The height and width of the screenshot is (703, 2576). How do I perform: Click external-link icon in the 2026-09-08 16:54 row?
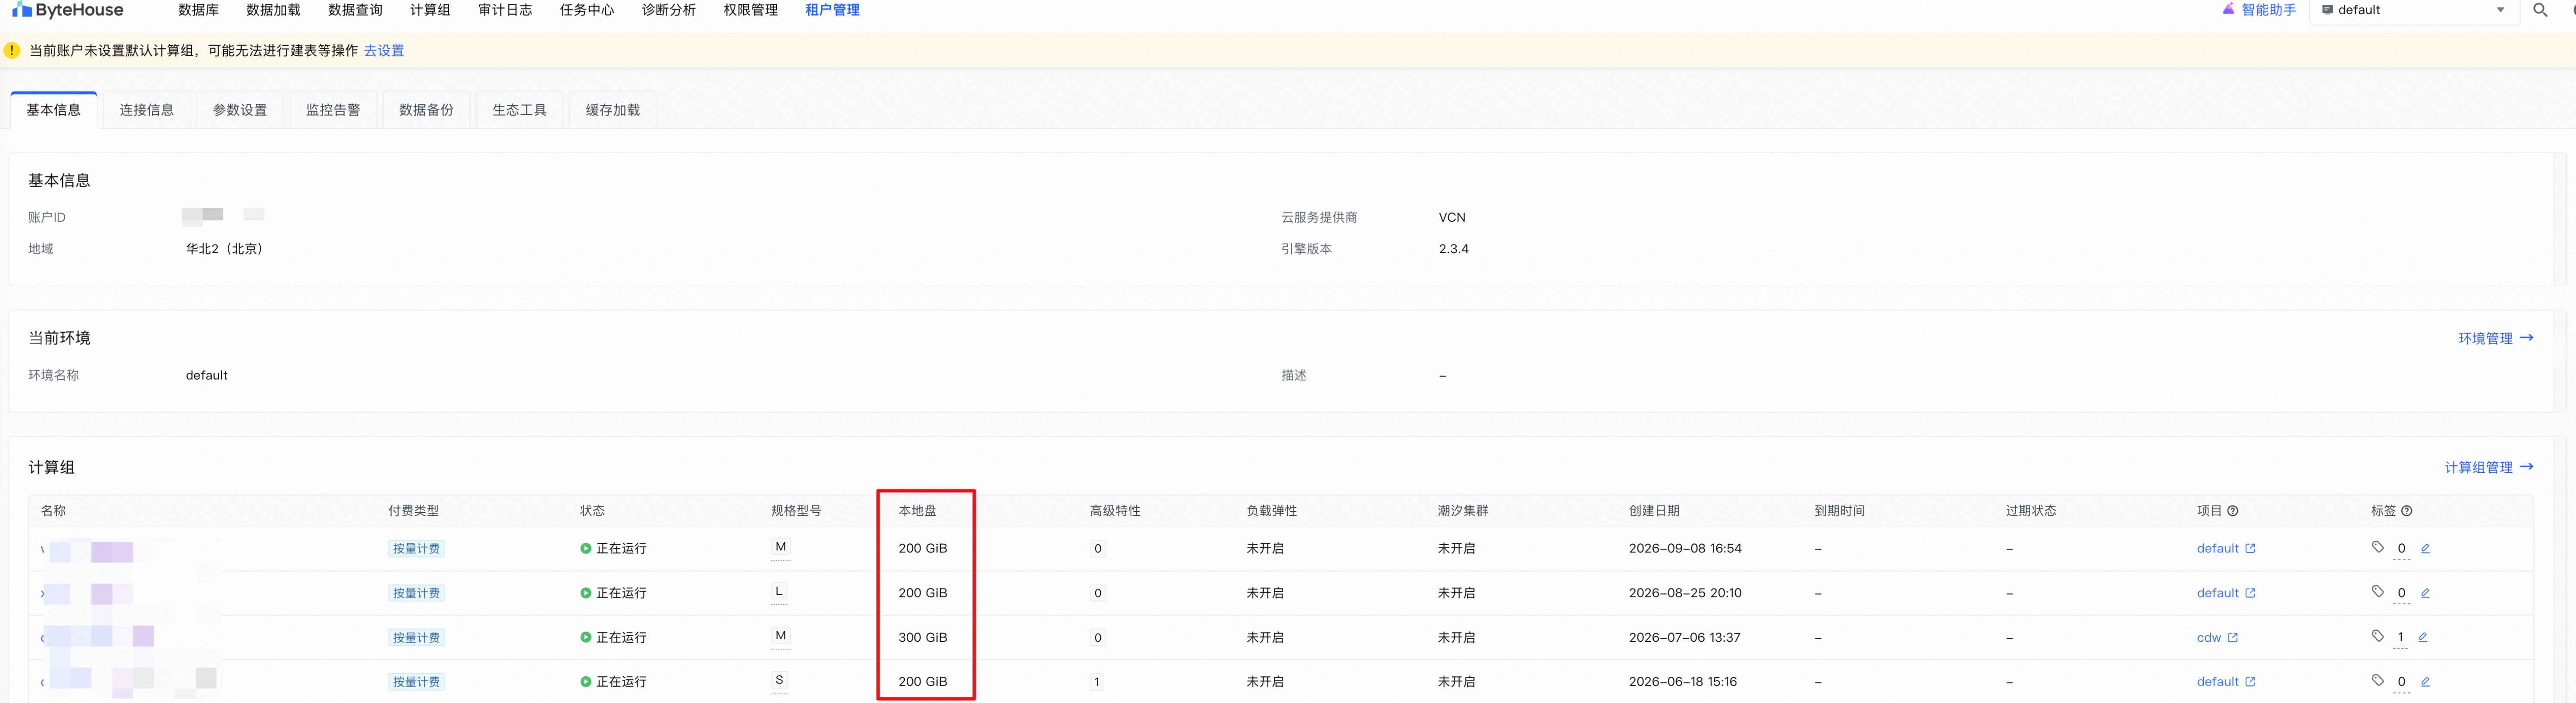pos(2250,549)
